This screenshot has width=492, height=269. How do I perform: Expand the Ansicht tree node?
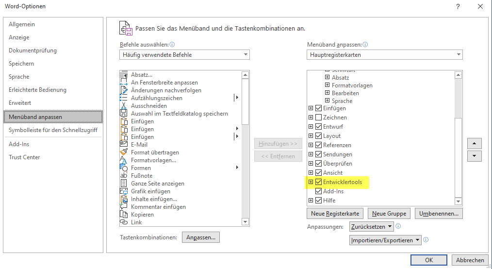311,173
